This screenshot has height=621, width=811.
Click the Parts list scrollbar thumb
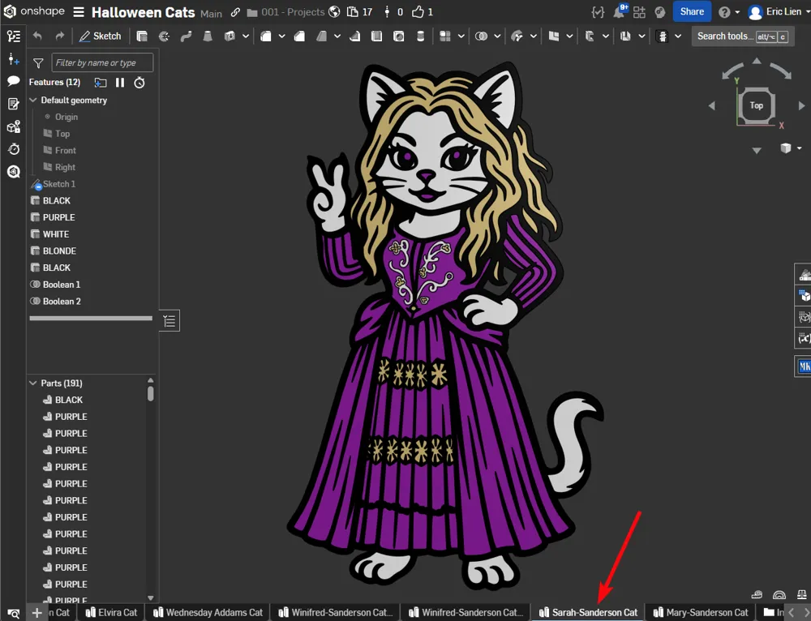pyautogui.click(x=151, y=393)
